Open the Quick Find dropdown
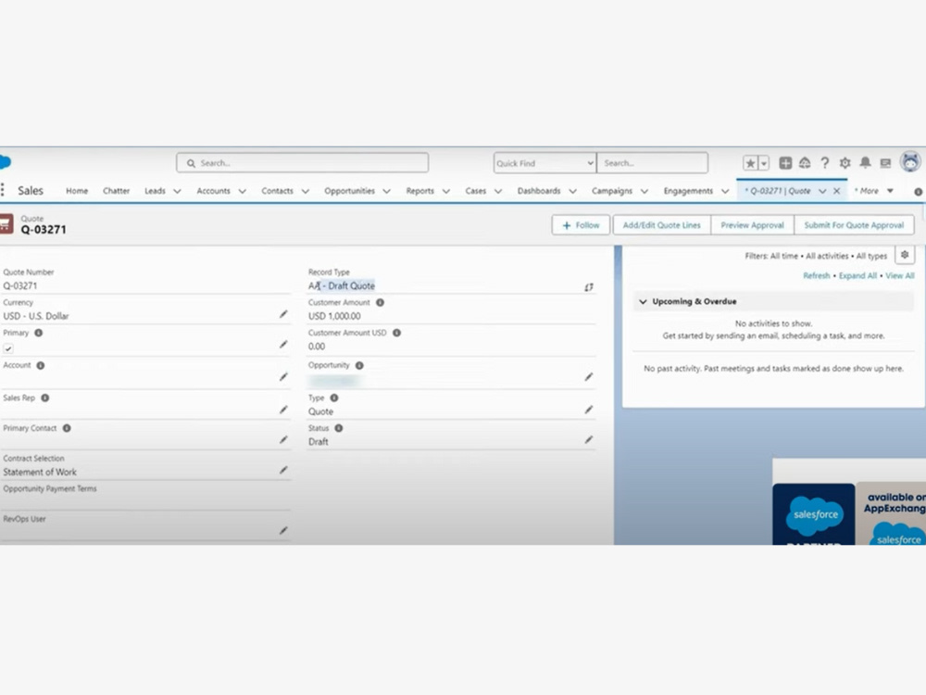Screen dimensions: 926x695 point(544,163)
